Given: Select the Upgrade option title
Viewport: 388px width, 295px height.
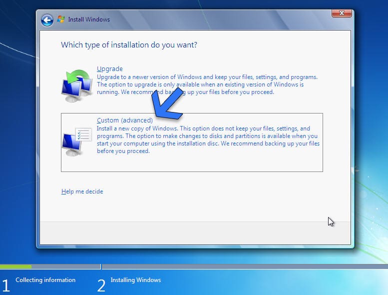Looking at the screenshot, I should pyautogui.click(x=109, y=69).
